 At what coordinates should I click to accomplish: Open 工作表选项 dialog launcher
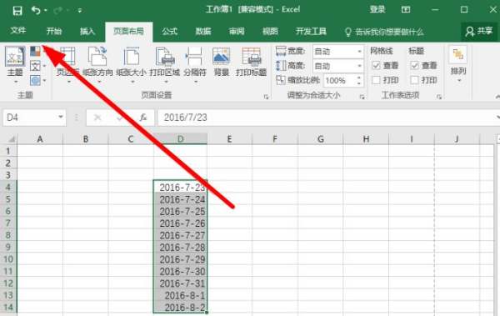click(439, 97)
